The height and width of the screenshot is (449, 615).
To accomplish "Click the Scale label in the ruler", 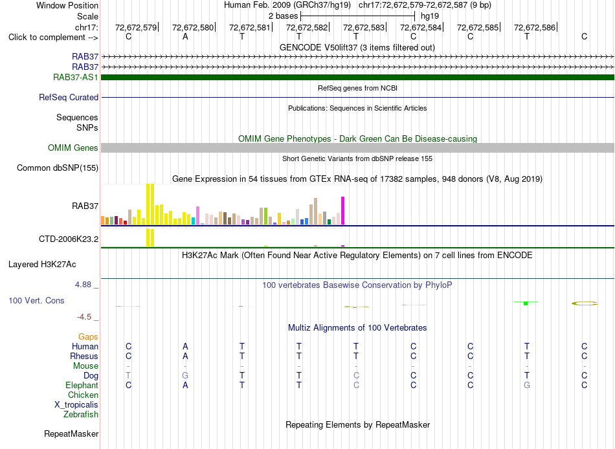I will (x=87, y=16).
